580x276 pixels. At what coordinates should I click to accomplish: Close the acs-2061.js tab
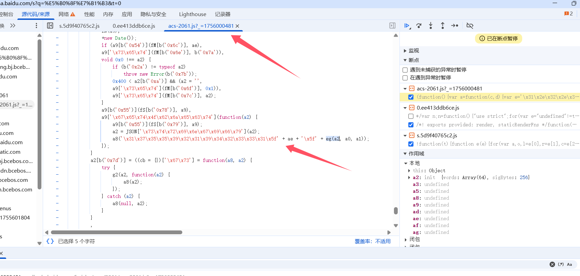point(237,26)
